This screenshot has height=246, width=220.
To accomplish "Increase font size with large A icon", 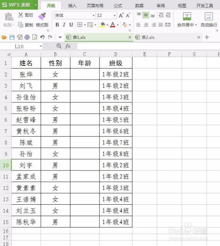I will [121, 15].
